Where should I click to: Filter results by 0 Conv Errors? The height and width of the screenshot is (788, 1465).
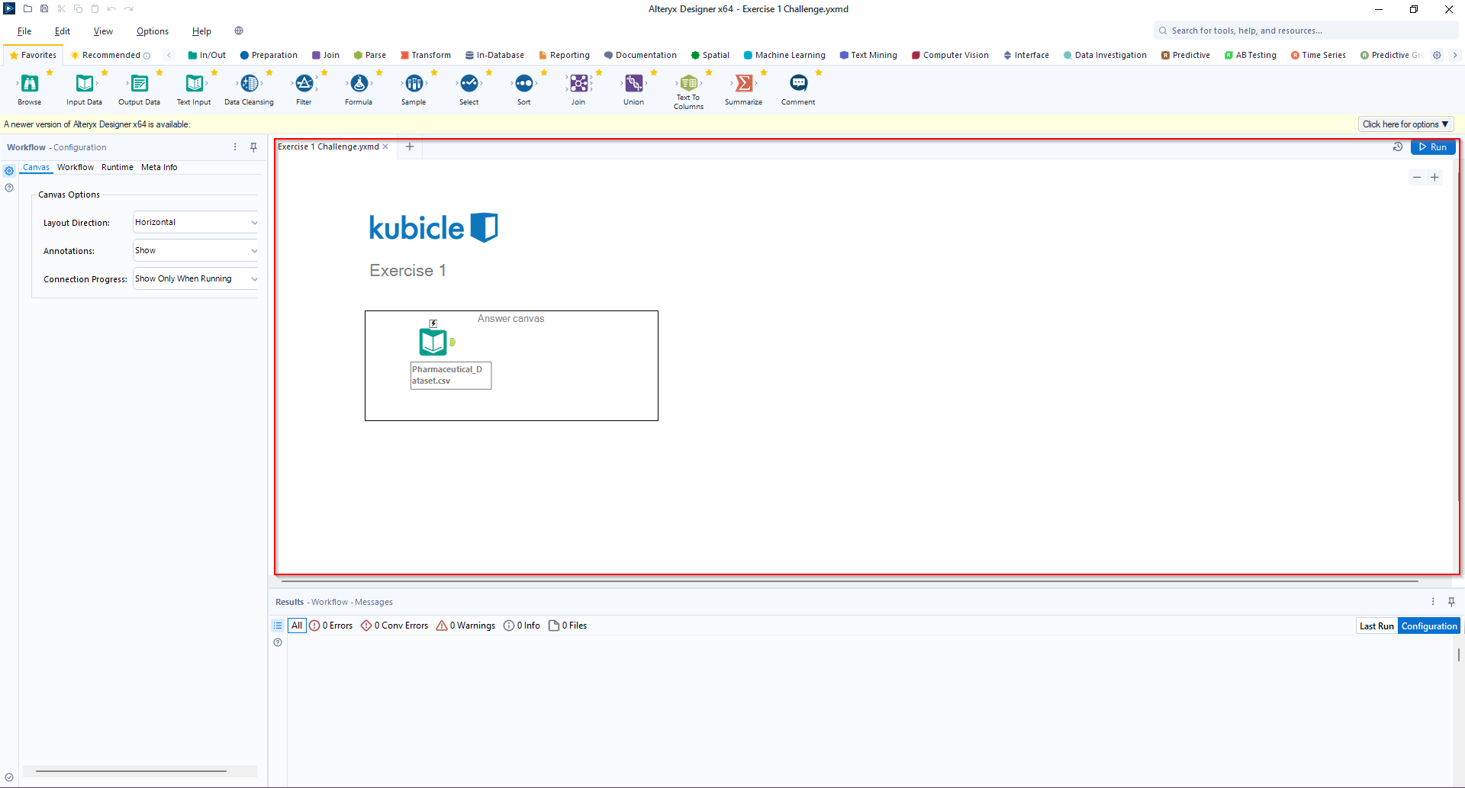(394, 626)
